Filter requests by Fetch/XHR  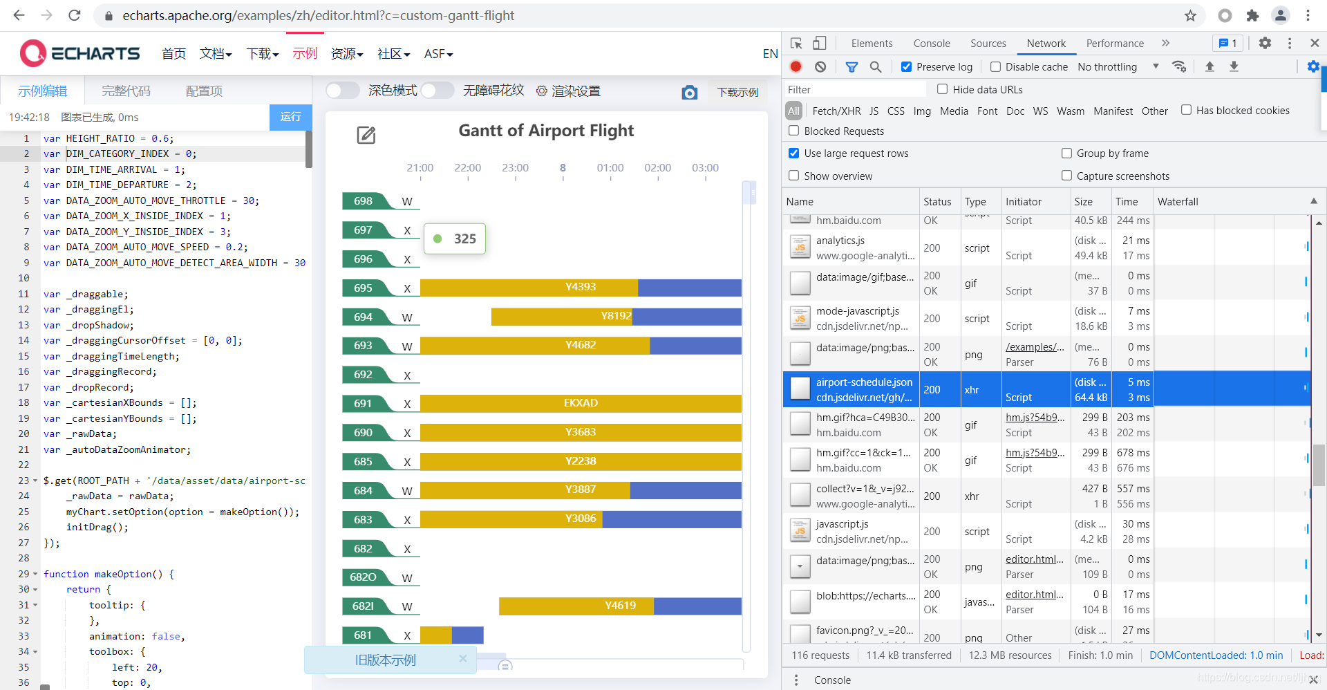(x=836, y=111)
